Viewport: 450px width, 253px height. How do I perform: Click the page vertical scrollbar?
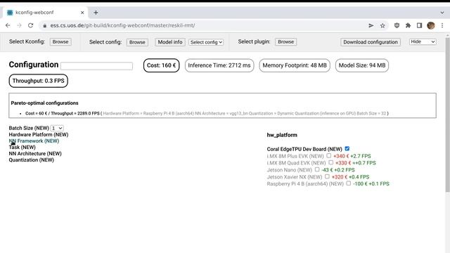tap(447, 115)
